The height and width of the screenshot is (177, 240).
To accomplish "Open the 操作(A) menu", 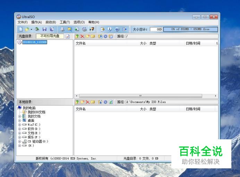I will (x=36, y=22).
